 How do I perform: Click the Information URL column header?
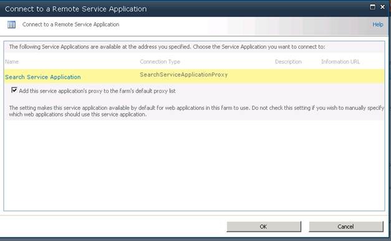[x=340, y=62]
